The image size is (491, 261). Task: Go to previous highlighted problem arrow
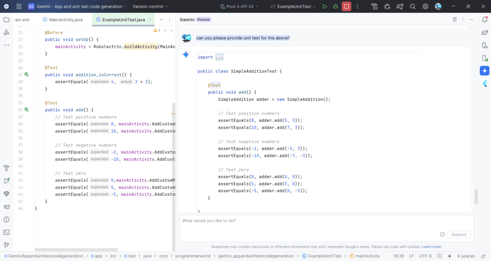point(165,30)
